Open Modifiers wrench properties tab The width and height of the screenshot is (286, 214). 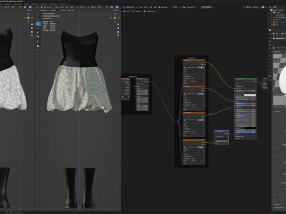tap(269, 59)
